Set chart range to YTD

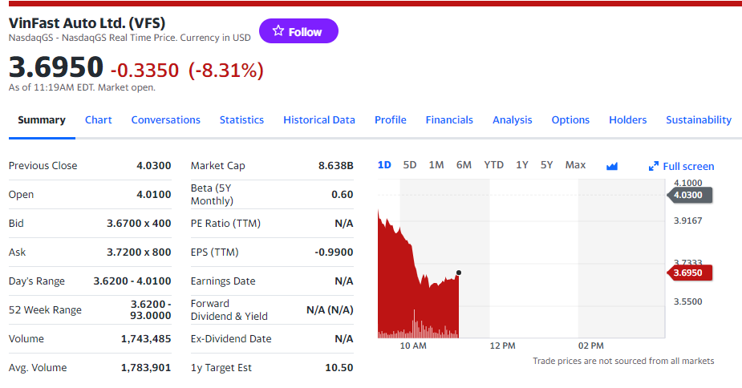pyautogui.click(x=493, y=164)
